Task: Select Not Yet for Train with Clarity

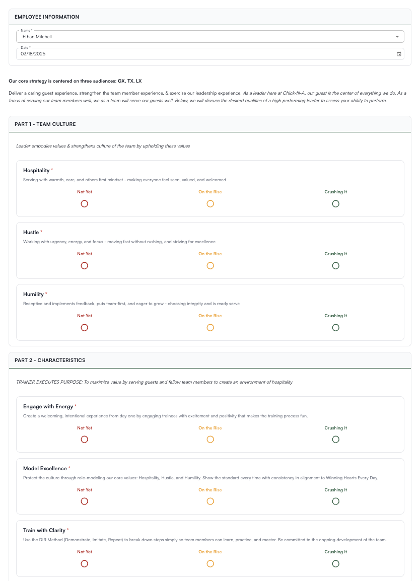Action: pyautogui.click(x=84, y=563)
